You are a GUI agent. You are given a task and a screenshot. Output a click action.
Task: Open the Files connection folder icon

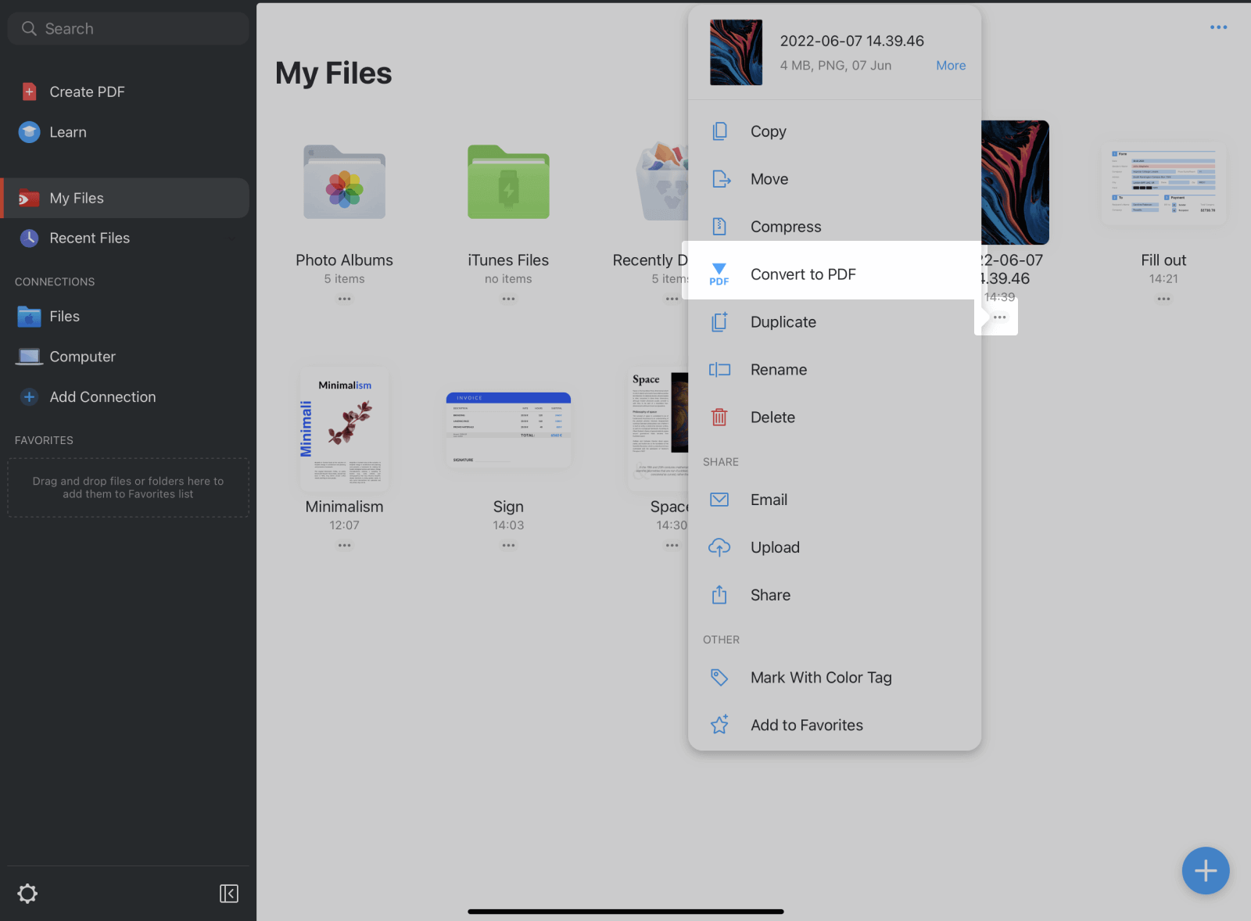point(29,317)
